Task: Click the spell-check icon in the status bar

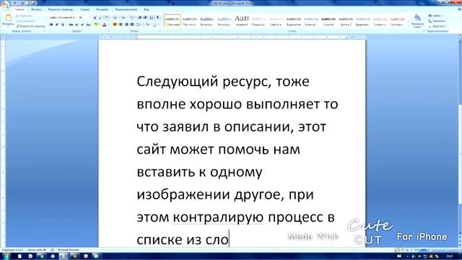Action: point(52,250)
